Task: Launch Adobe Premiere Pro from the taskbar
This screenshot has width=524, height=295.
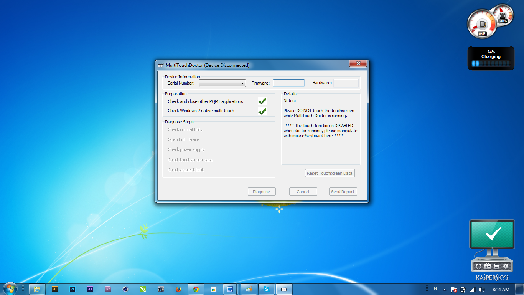Action: (108, 289)
